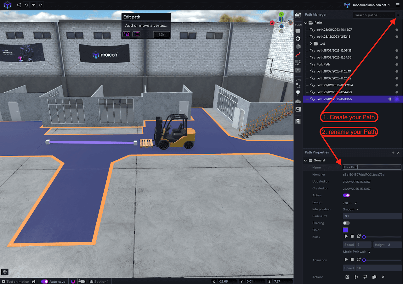Image resolution: width=403 pixels, height=284 pixels.
Task: Open the Mode: Path walk dropdown
Action: (356, 252)
